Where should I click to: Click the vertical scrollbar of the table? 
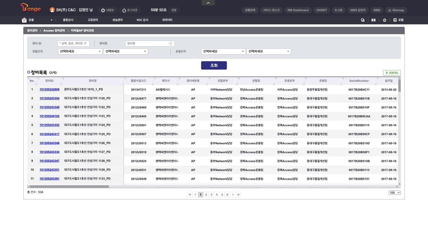400,86
